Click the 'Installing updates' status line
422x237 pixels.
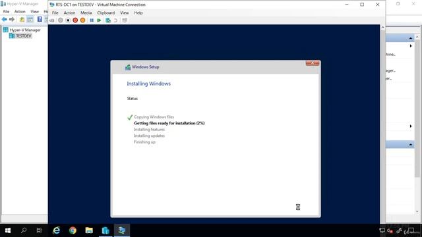pos(150,136)
